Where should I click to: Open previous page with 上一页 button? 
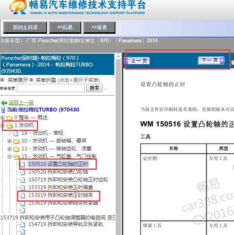[137, 61]
